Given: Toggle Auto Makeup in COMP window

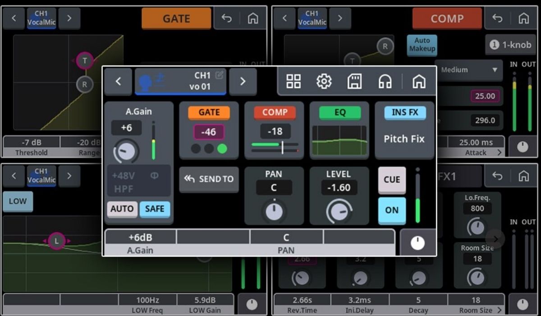Looking at the screenshot, I should pos(422,45).
